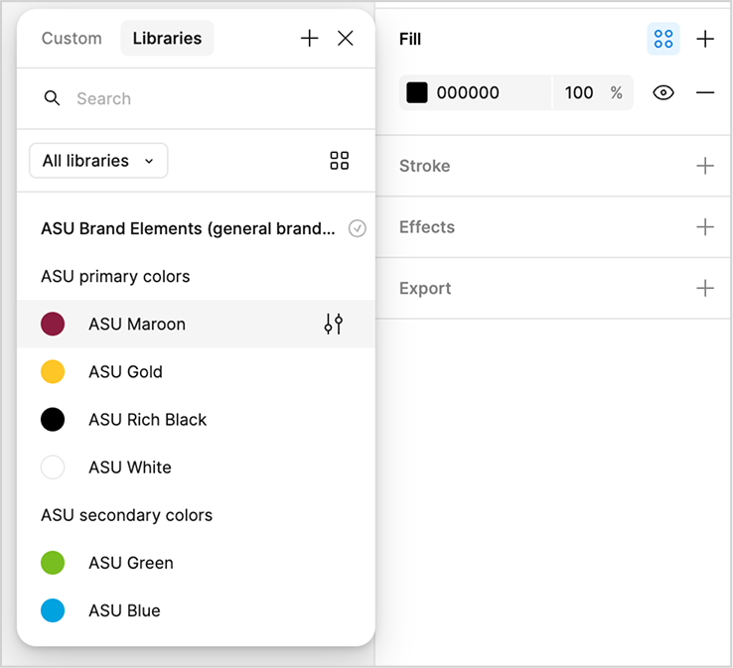Open the All libraries dropdown
The image size is (733, 668).
[x=98, y=161]
